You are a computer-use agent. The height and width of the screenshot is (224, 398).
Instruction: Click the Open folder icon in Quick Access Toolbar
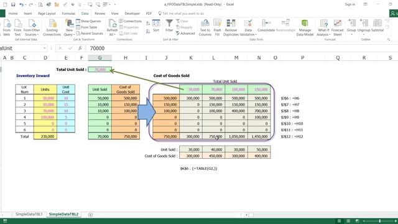click(57, 4)
